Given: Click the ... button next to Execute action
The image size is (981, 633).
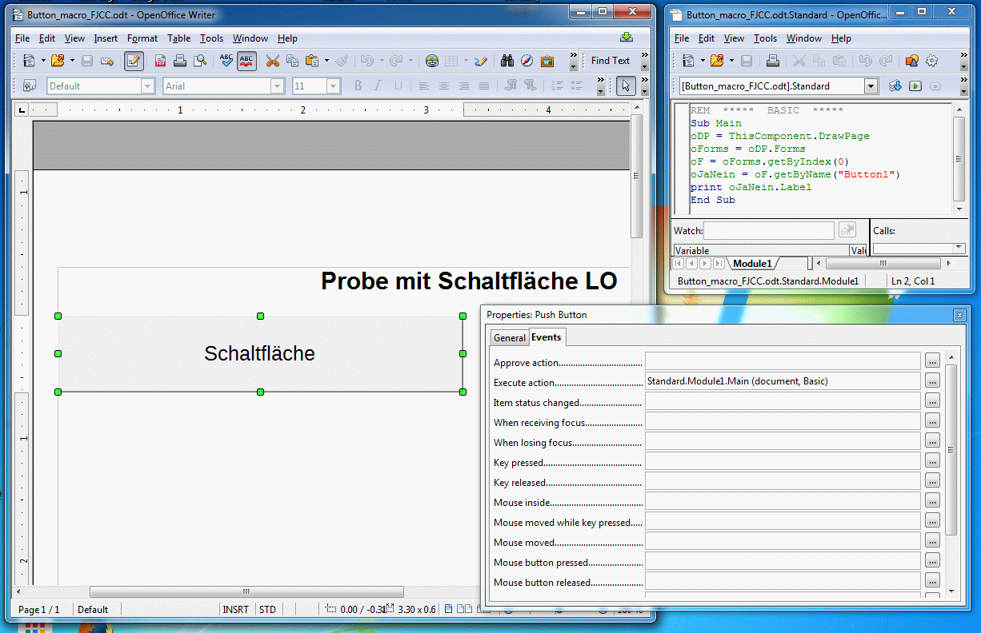Looking at the screenshot, I should click(932, 381).
